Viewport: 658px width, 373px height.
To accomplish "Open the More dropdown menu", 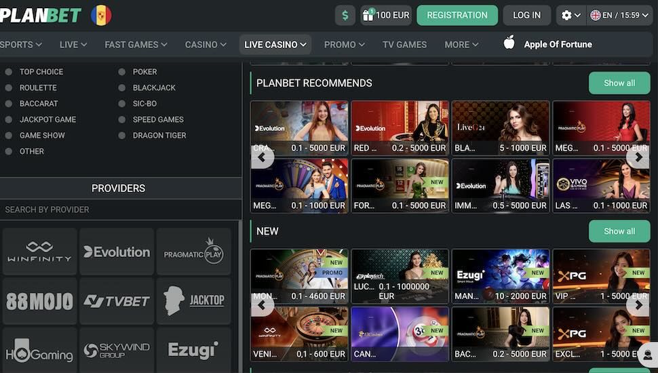I will coord(461,45).
